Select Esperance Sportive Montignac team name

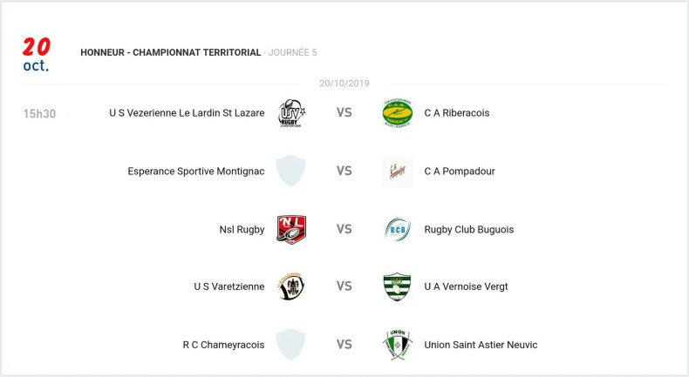196,172
